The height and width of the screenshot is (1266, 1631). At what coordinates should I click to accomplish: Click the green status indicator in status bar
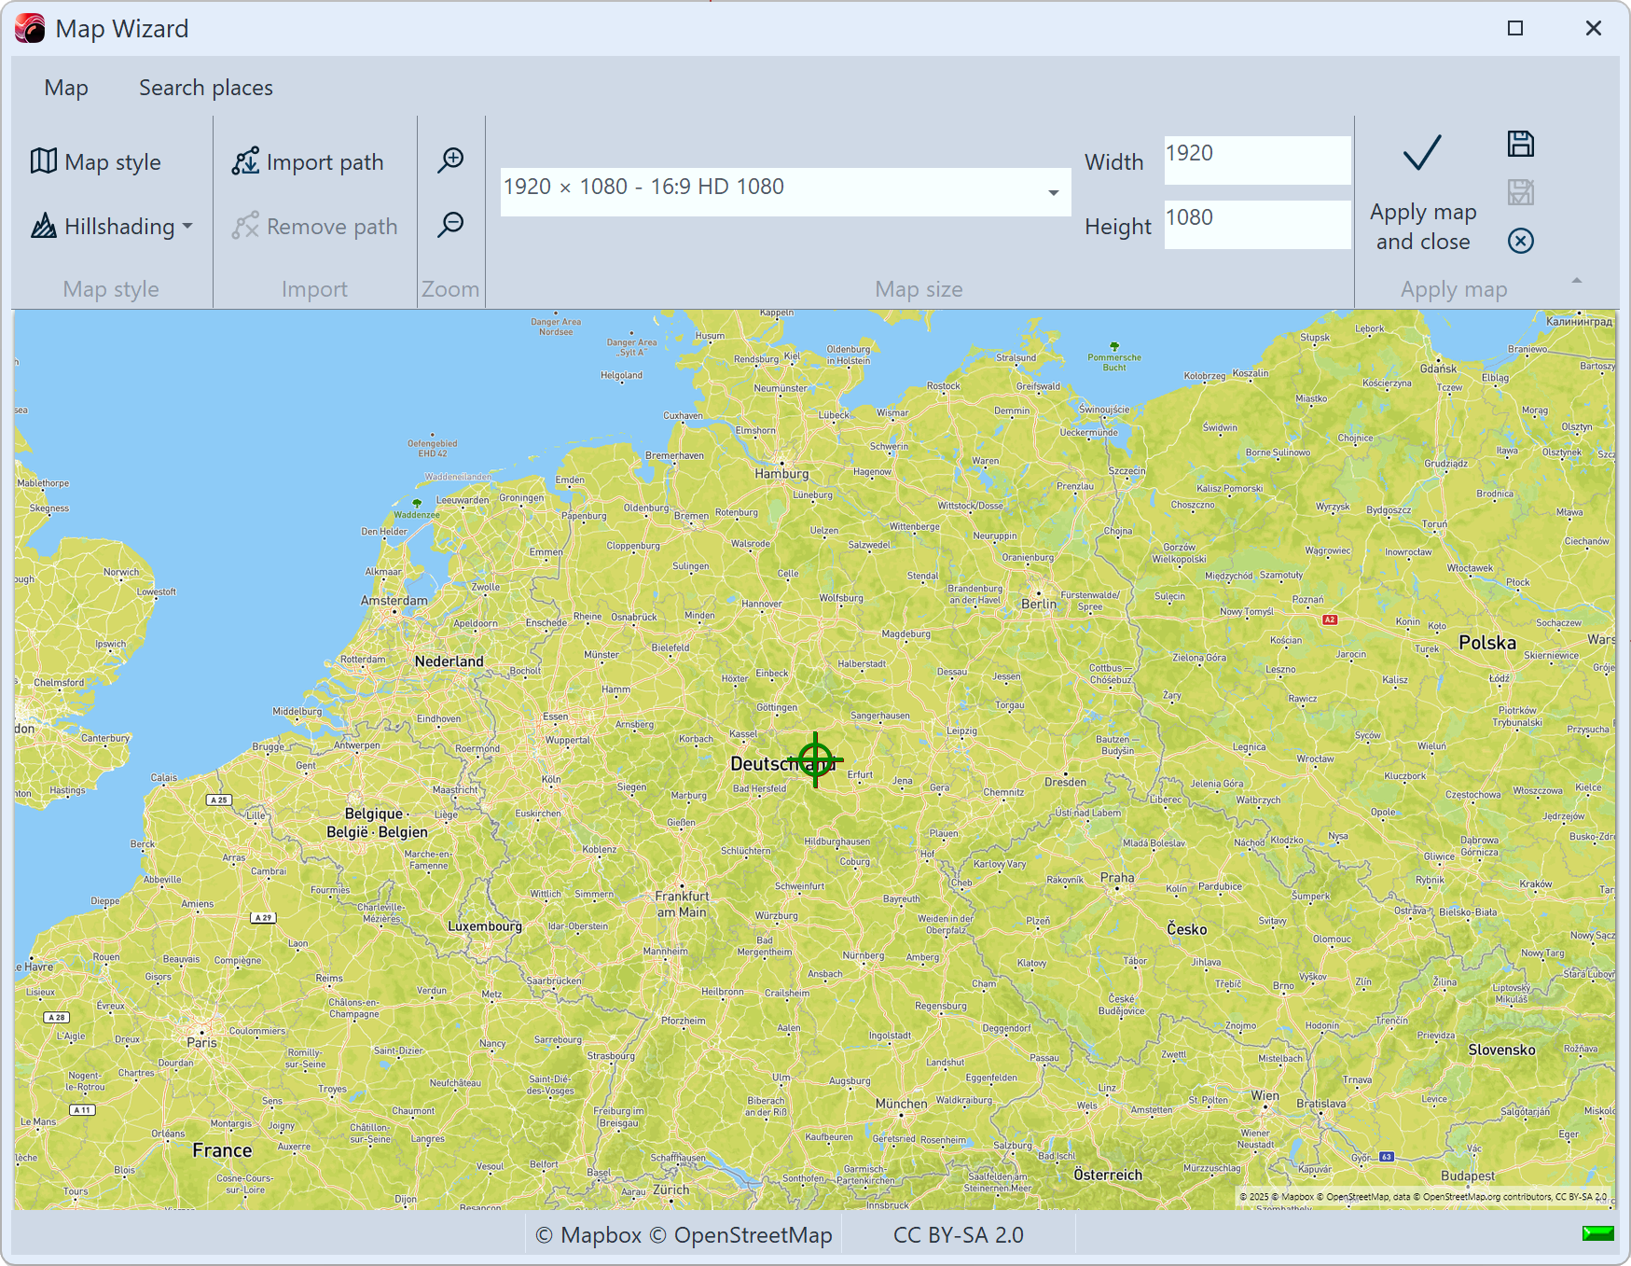click(x=1597, y=1233)
